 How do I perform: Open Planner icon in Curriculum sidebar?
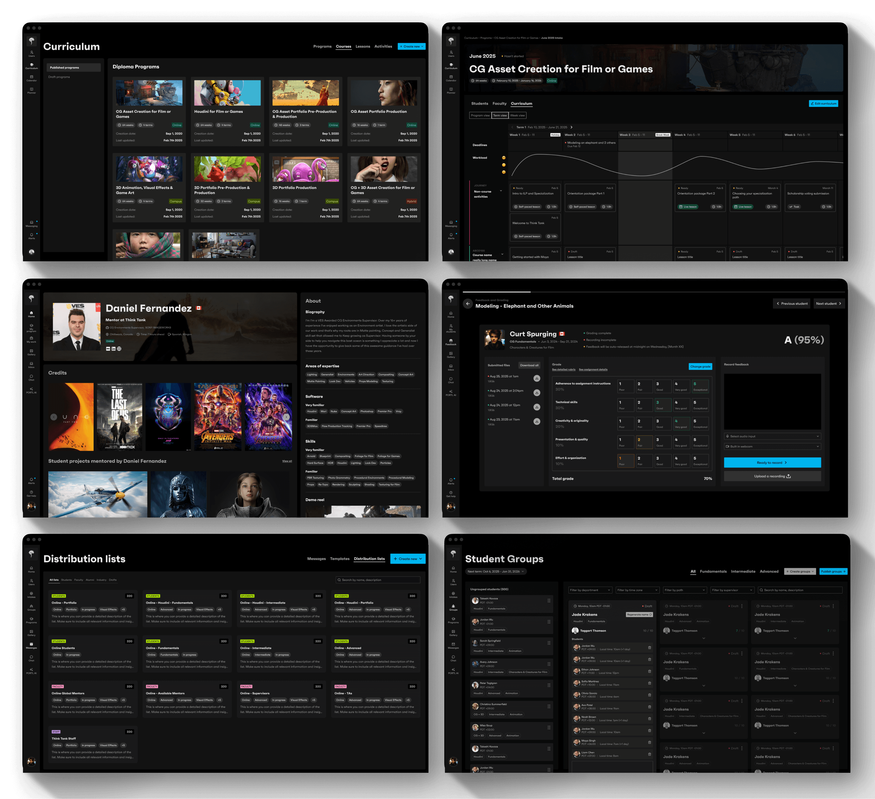point(31,90)
